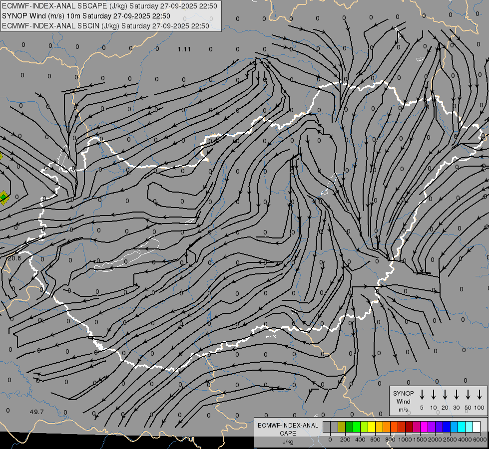Click the 50 m/s wind arrow in the legend
The width and height of the screenshot is (489, 449).
[468, 394]
